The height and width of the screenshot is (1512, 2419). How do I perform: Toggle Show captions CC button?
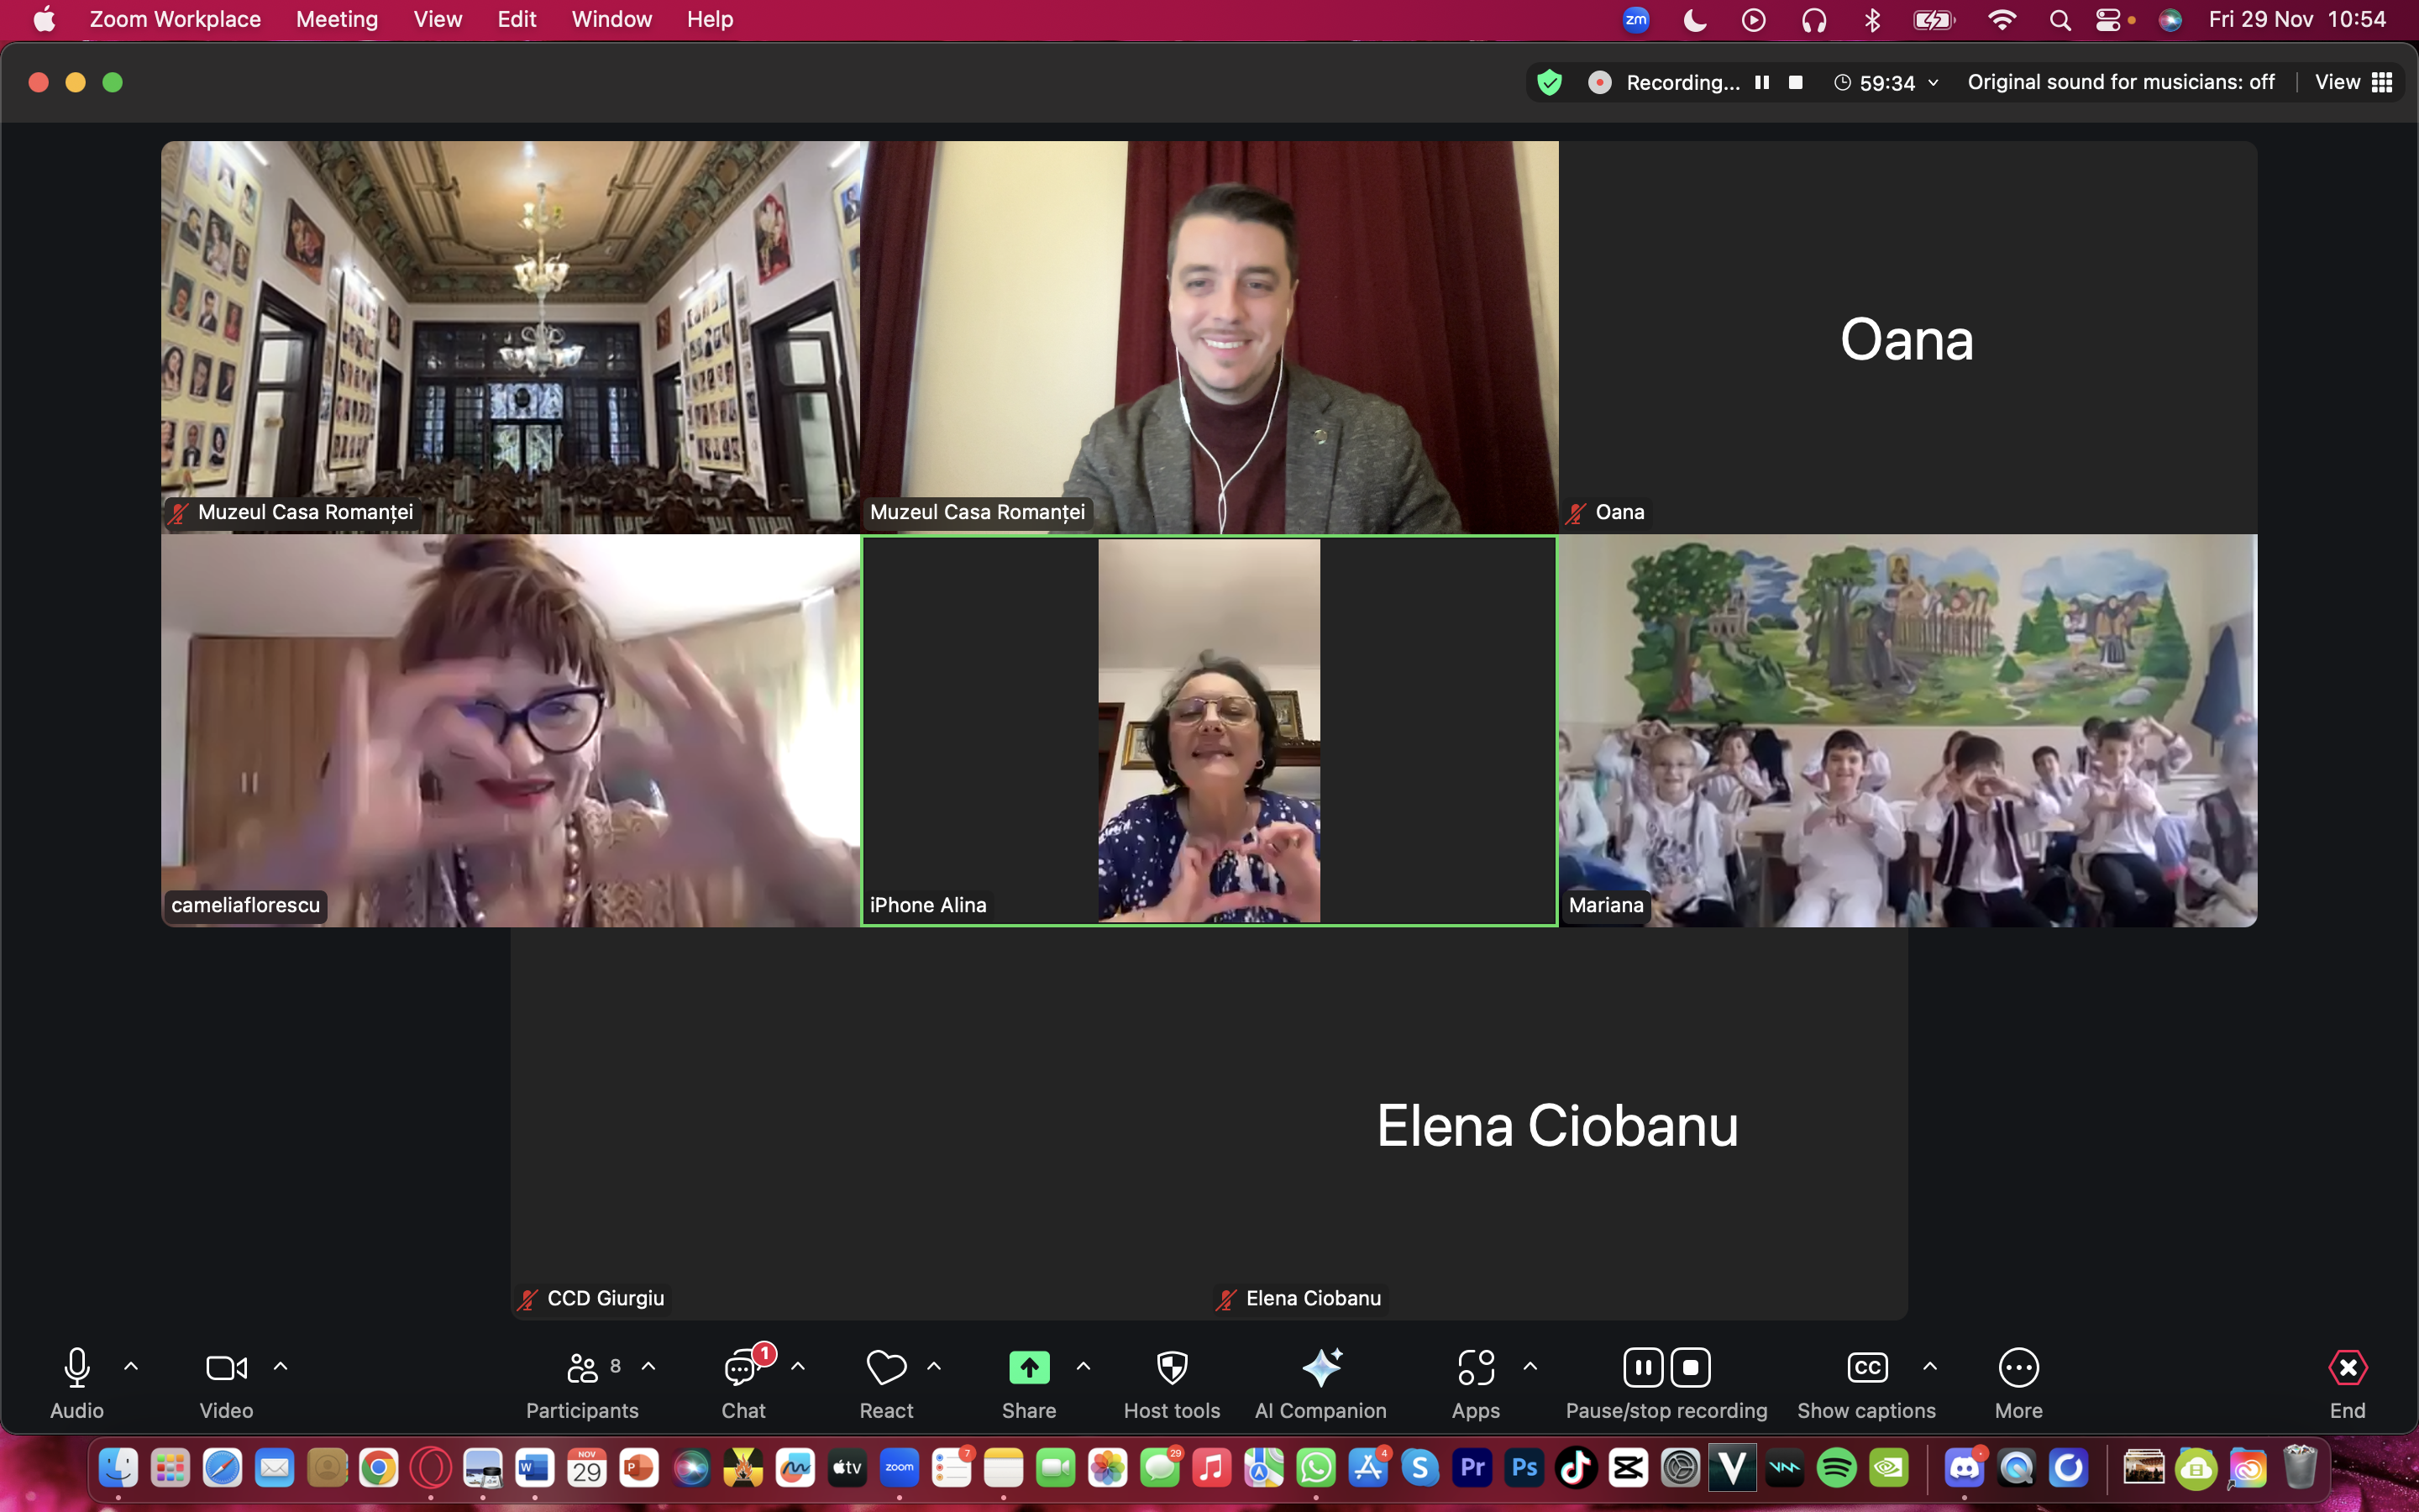coord(1866,1368)
